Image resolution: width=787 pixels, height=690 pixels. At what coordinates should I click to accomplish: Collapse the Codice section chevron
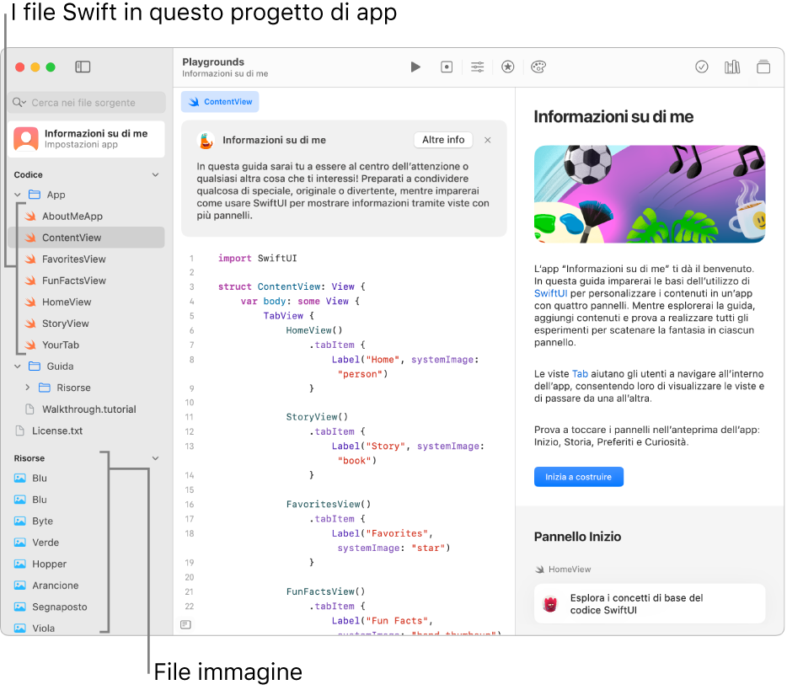[x=156, y=174]
